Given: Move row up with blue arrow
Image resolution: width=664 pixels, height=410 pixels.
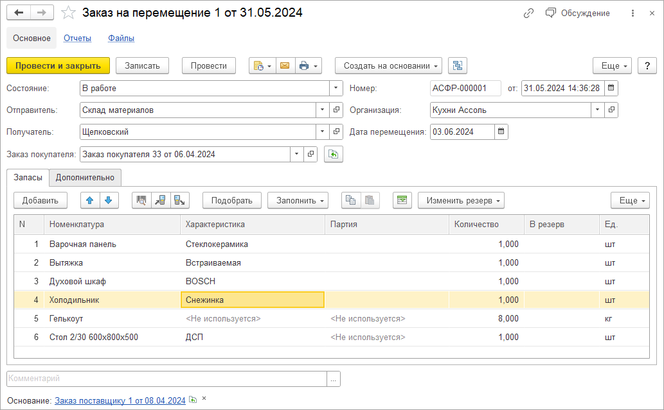Looking at the screenshot, I should click(90, 200).
